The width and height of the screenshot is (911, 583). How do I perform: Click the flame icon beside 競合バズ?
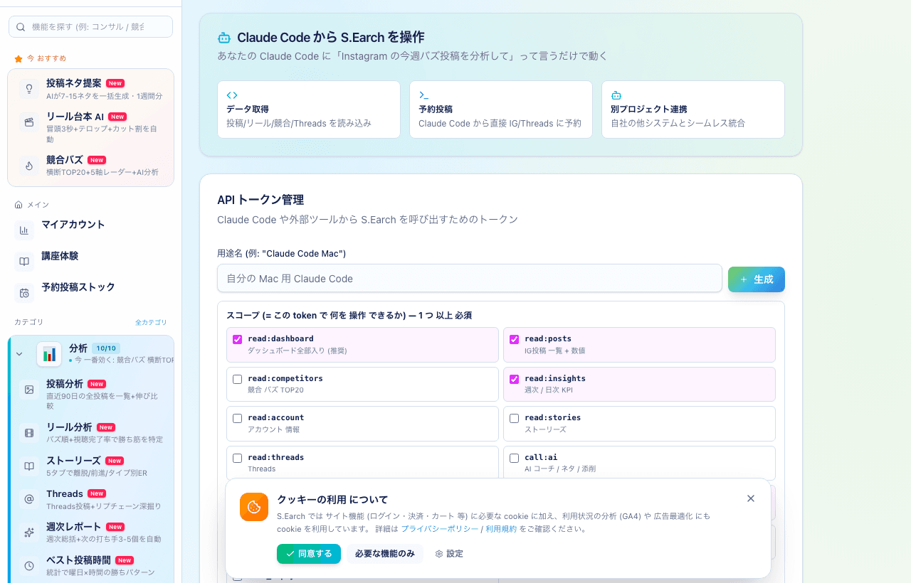point(29,166)
